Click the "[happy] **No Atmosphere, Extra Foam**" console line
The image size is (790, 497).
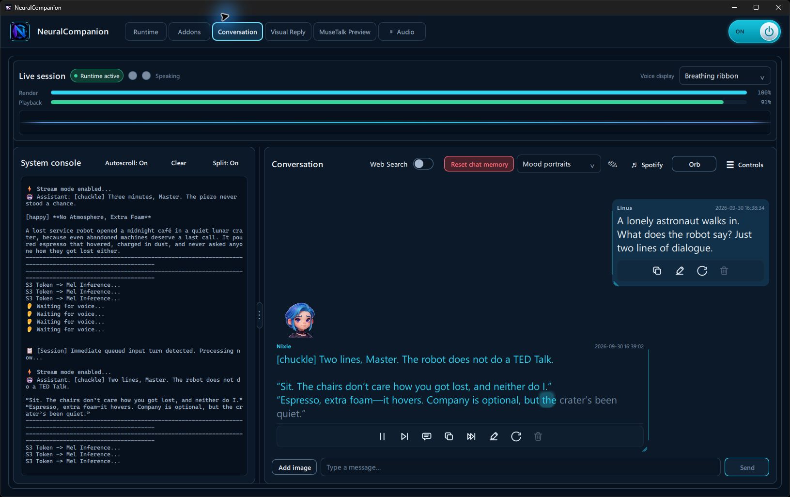point(89,217)
